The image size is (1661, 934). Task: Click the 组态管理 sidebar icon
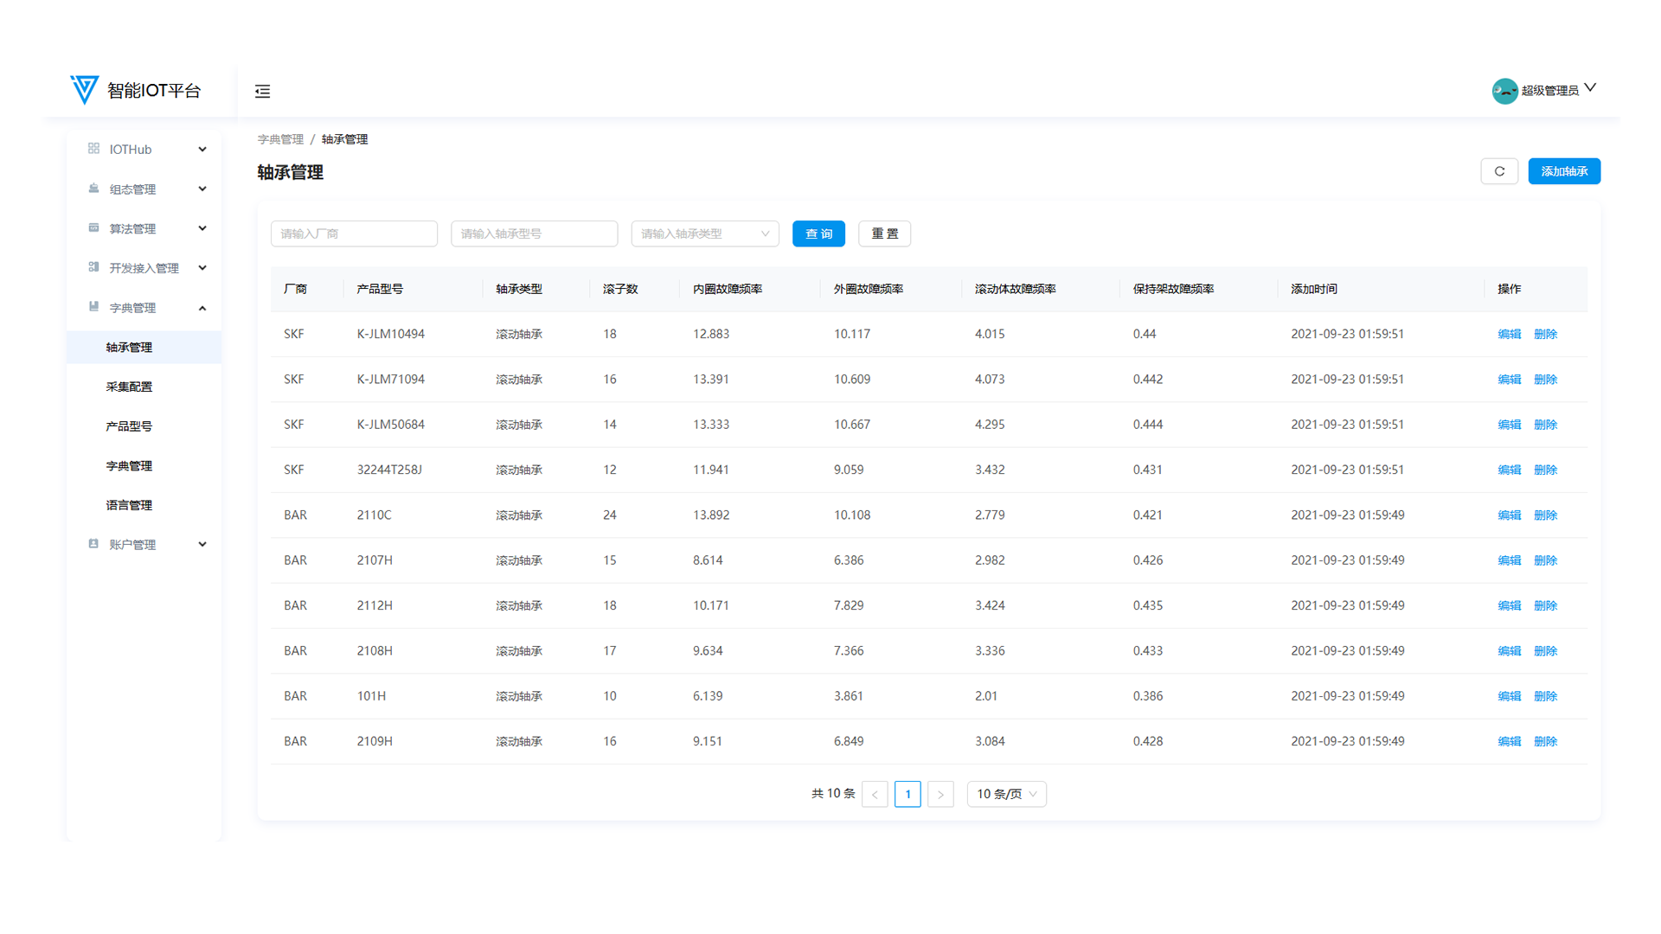coord(93,189)
